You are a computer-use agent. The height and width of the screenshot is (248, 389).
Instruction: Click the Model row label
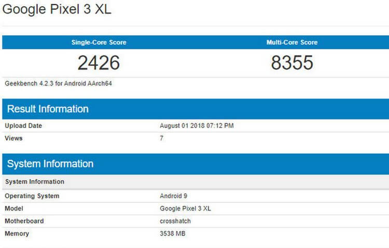point(15,209)
